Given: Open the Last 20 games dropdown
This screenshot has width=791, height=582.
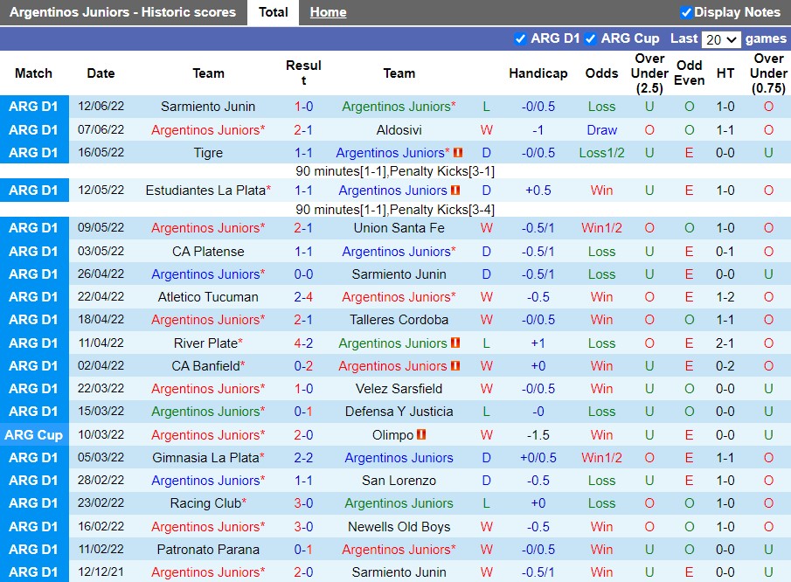Looking at the screenshot, I should click(721, 39).
